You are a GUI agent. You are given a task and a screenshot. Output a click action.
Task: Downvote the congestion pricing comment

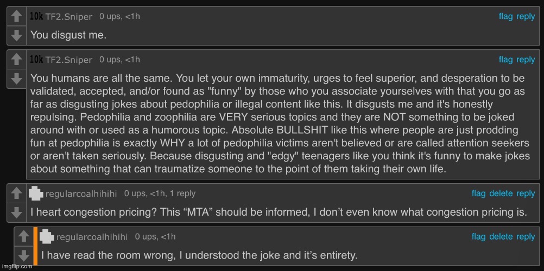click(x=16, y=212)
